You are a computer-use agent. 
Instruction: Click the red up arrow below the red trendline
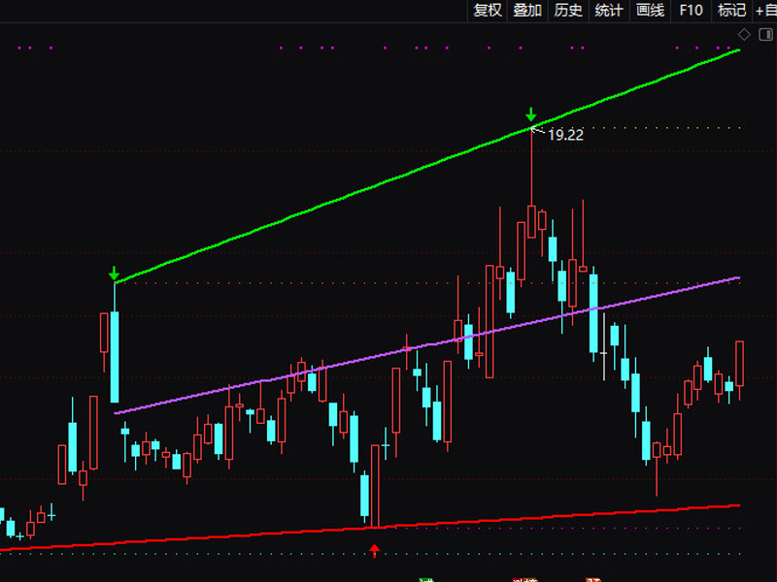(374, 551)
